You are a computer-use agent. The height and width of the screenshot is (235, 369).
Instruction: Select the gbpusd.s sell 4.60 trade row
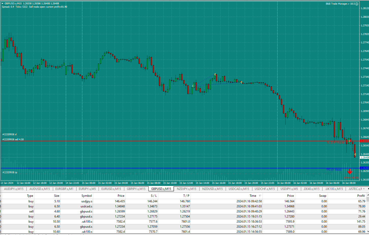click(183, 211)
